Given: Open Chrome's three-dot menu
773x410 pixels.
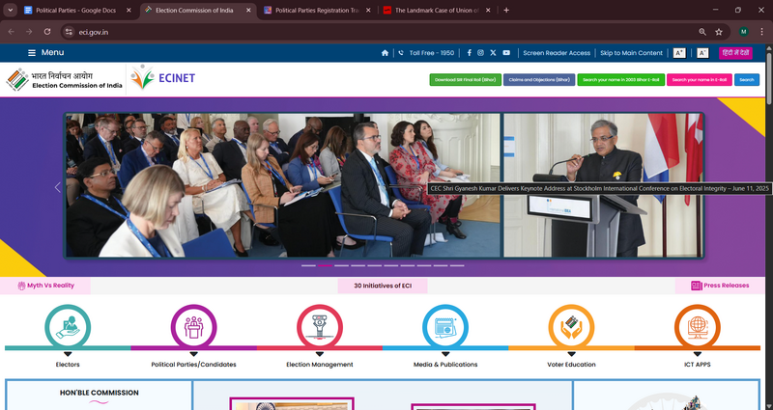Looking at the screenshot, I should [761, 31].
